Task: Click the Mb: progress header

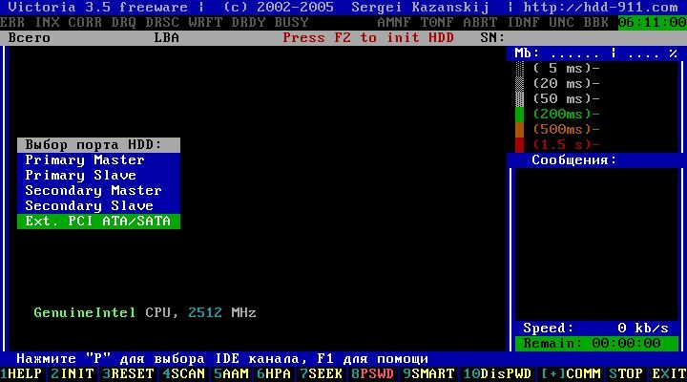Action: click(x=596, y=53)
